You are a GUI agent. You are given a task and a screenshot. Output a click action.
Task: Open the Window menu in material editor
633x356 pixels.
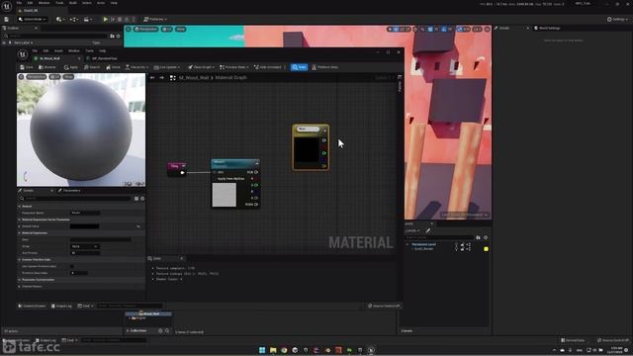pyautogui.click(x=74, y=50)
